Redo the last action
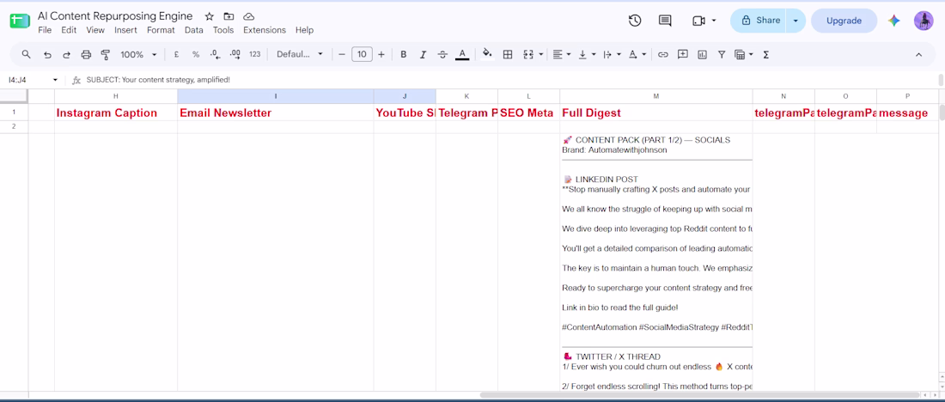Image resolution: width=945 pixels, height=402 pixels. 66,54
